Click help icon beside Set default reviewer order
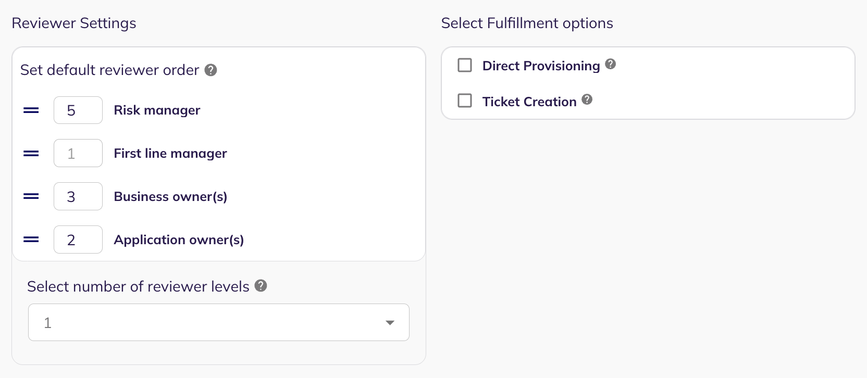The width and height of the screenshot is (867, 378). coord(210,70)
